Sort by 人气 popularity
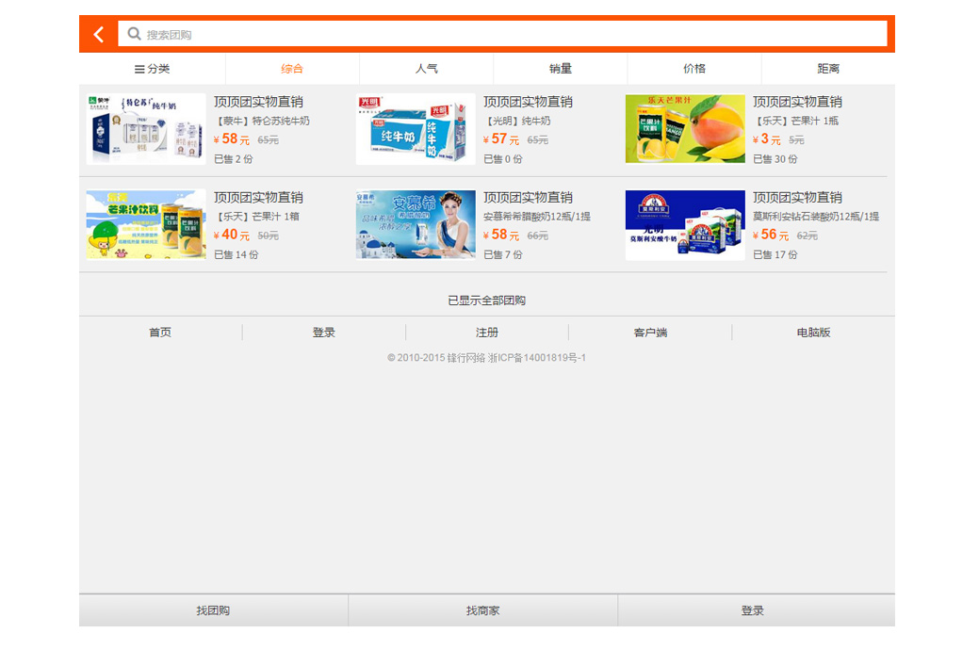Image resolution: width=979 pixels, height=650 pixels. [427, 69]
